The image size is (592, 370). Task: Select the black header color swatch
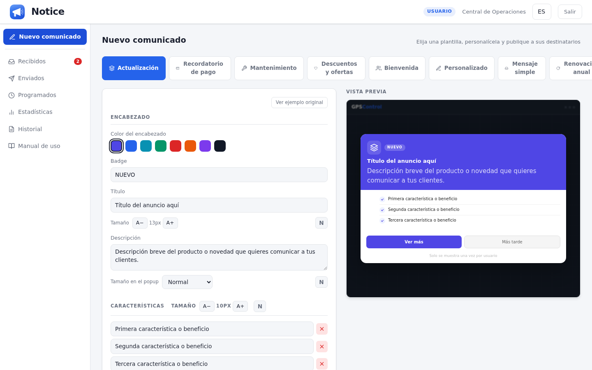click(x=220, y=146)
